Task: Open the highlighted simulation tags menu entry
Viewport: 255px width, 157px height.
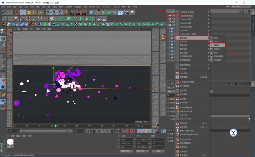Action: click(192, 38)
